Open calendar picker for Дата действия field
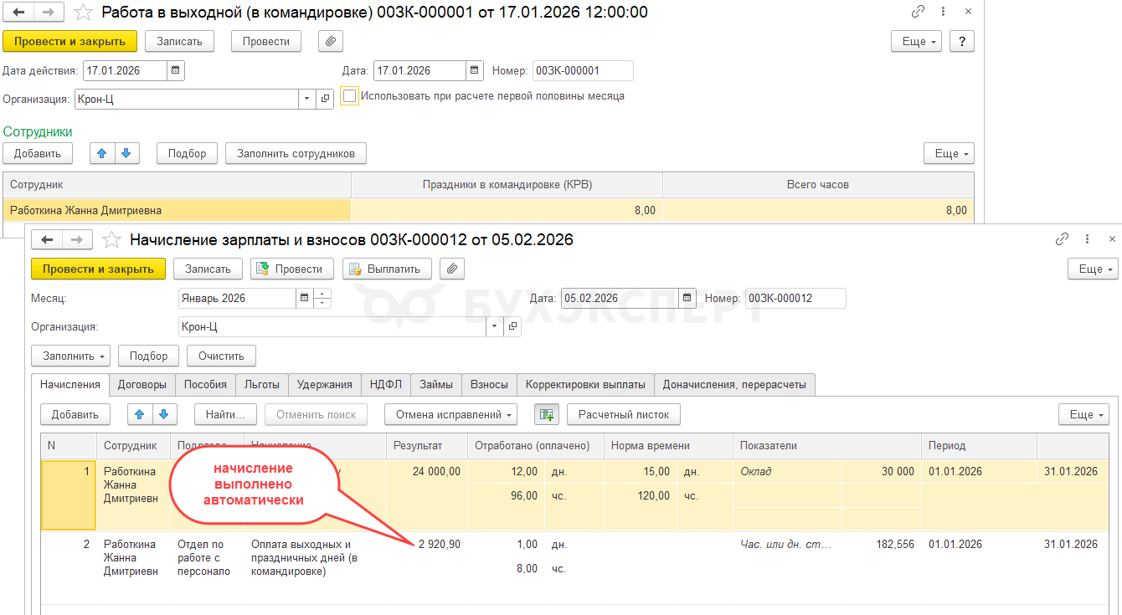1122x615 pixels. [x=176, y=71]
